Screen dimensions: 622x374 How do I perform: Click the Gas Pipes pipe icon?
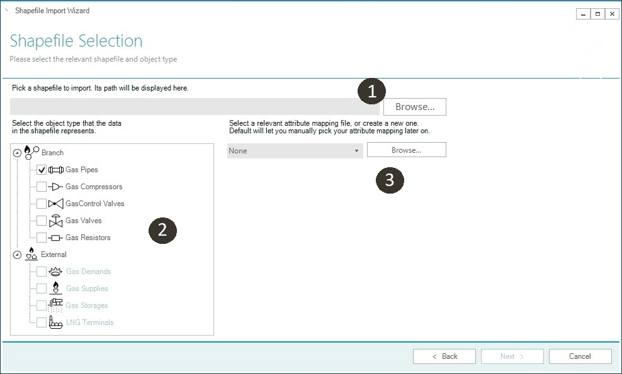click(56, 170)
